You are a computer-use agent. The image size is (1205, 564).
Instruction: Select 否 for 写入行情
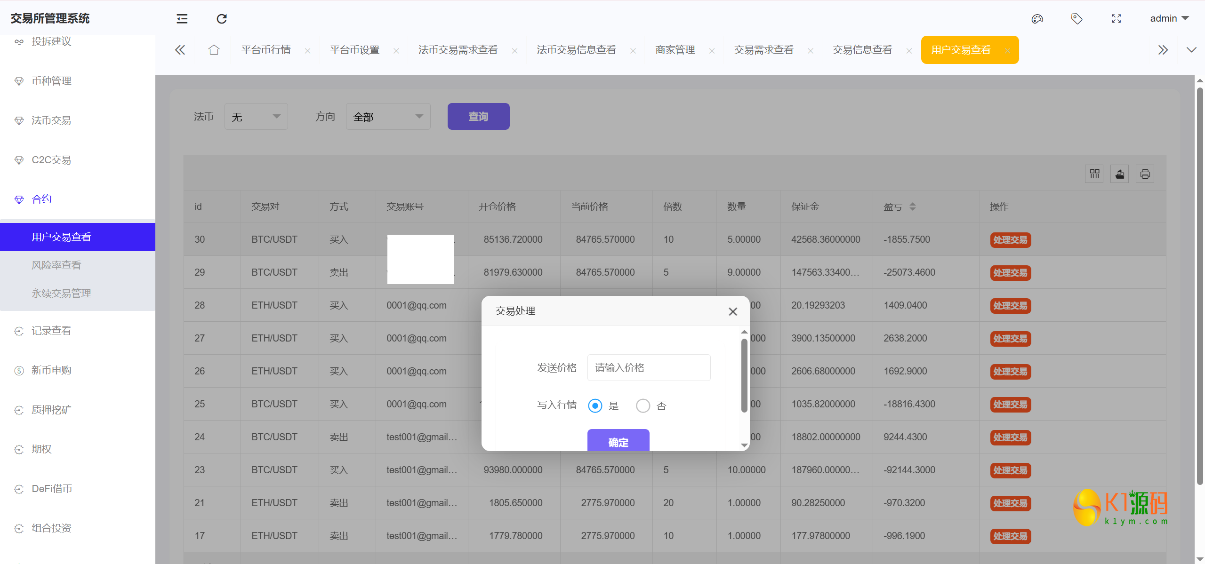click(643, 405)
